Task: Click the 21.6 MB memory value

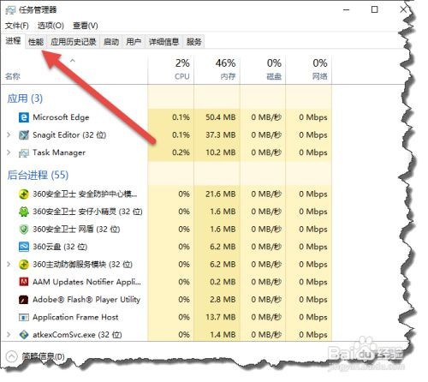Action: tap(221, 194)
